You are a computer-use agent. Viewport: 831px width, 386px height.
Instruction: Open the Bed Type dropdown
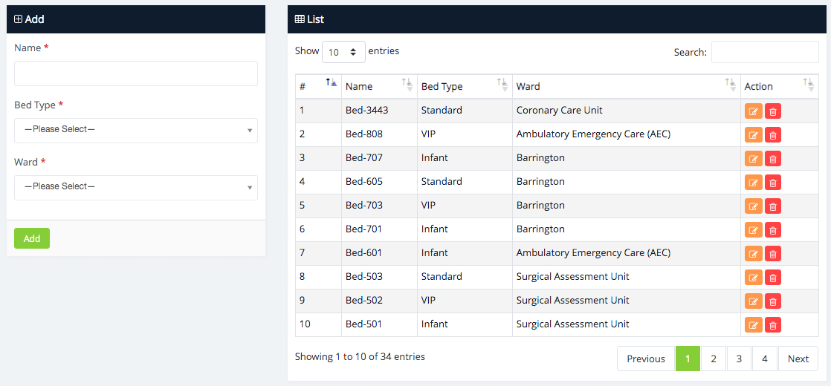coord(136,130)
